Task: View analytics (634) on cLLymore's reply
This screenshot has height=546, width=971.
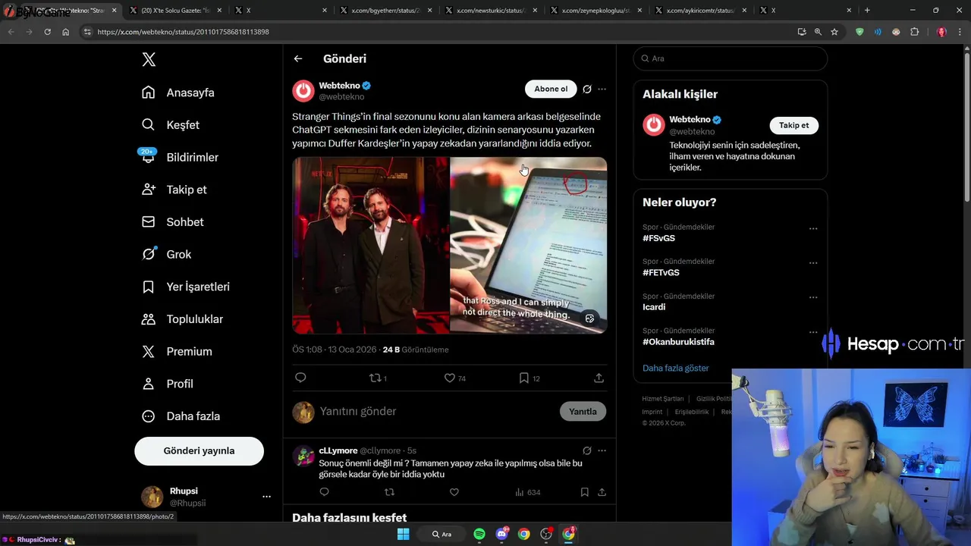Action: point(527,492)
